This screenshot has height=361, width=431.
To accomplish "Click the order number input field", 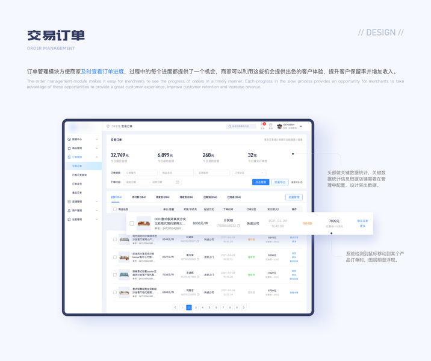I will (140, 173).
